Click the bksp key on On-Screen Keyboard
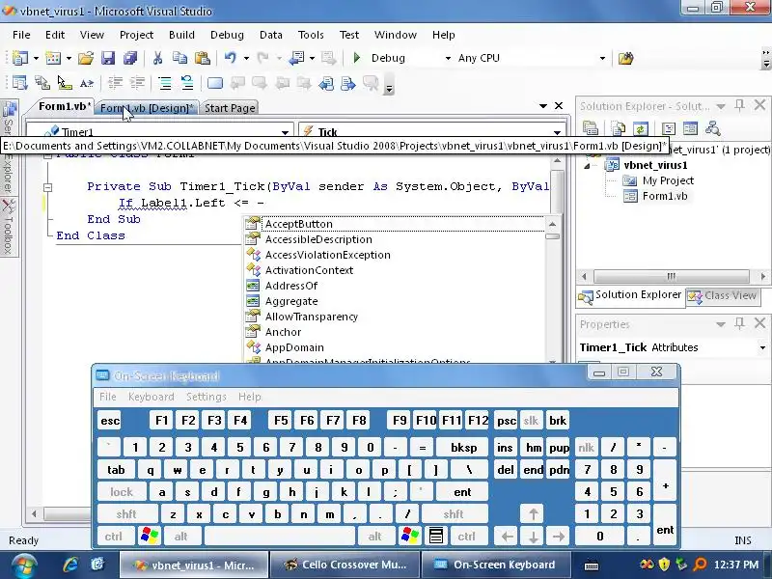This screenshot has height=579, width=772. point(464,448)
